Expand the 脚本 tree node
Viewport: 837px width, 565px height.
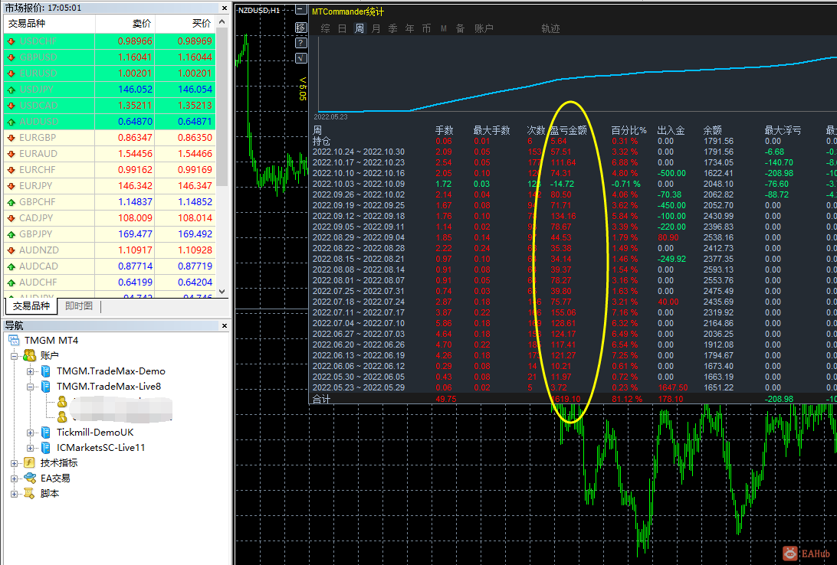click(14, 494)
